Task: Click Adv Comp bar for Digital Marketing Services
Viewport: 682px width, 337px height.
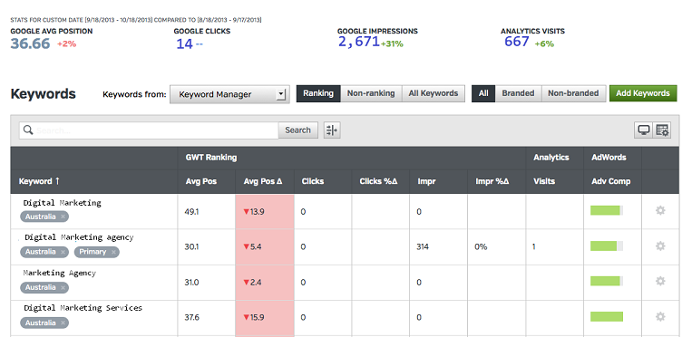Action: 607,316
